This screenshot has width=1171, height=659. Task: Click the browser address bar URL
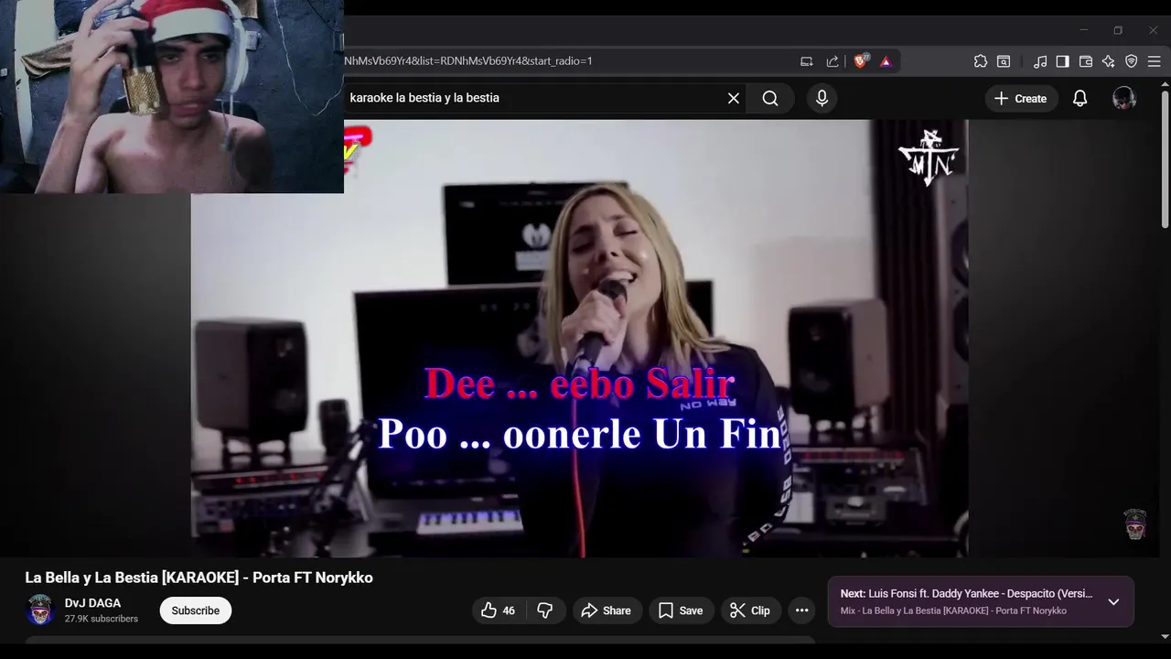(x=468, y=61)
